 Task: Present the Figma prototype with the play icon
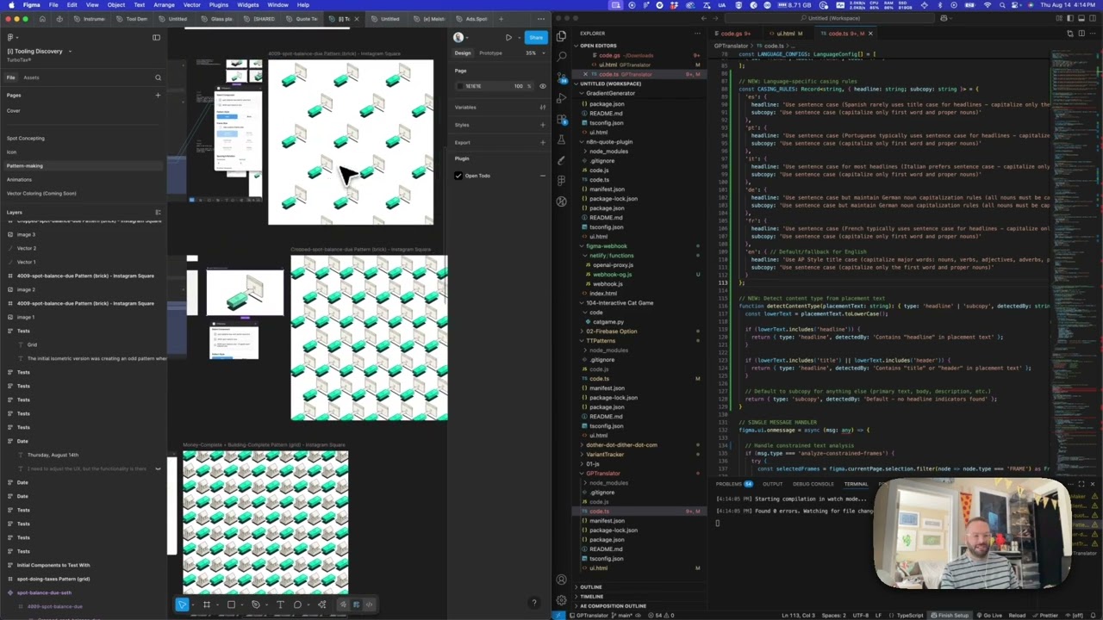click(x=508, y=38)
